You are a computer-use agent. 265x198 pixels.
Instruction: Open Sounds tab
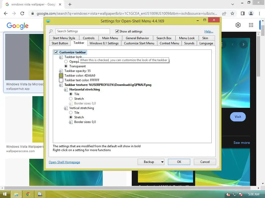(189, 43)
